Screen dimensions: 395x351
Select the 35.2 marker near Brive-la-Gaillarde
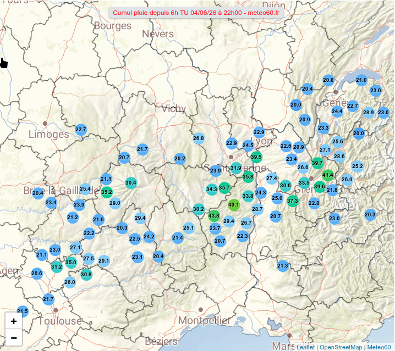click(107, 192)
